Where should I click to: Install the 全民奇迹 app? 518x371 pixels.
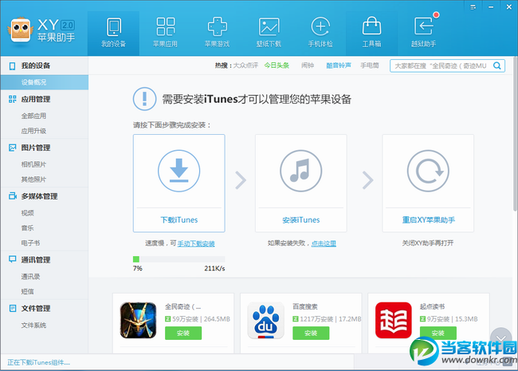click(183, 333)
